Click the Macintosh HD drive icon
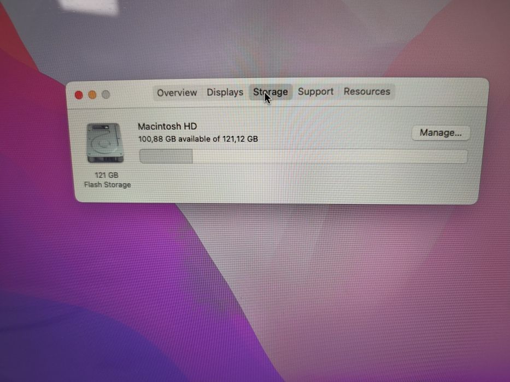 tap(105, 143)
